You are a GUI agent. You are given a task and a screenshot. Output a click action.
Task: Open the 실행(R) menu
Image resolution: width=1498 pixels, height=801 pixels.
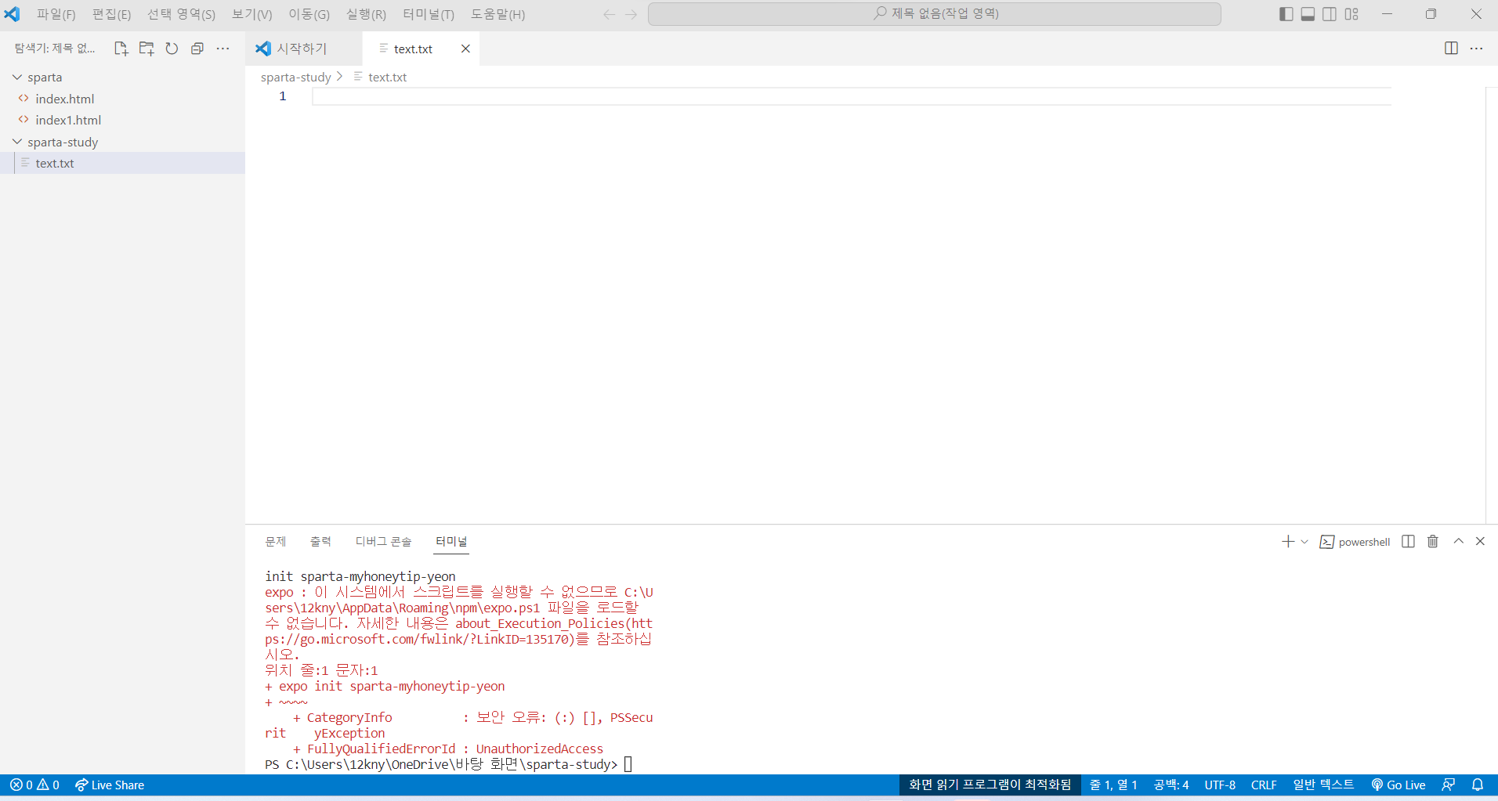point(366,14)
